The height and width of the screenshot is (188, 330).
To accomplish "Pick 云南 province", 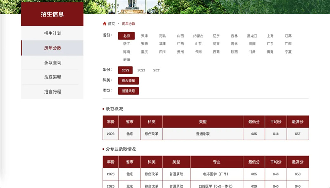I will click(x=198, y=52).
